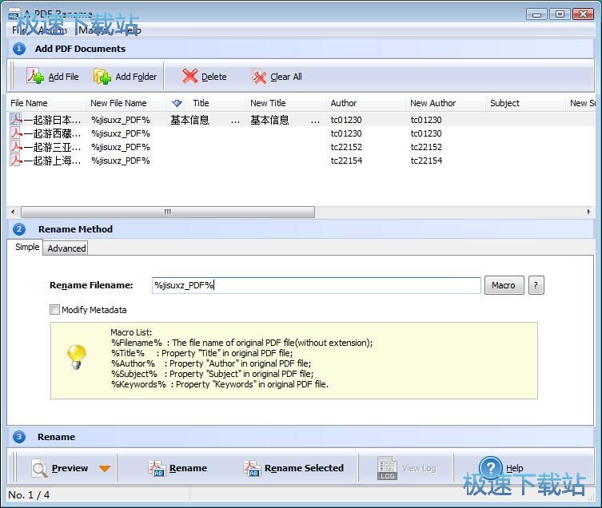The width and height of the screenshot is (602, 508).
Task: Click the Rename toolbar icon
Action: 157,468
